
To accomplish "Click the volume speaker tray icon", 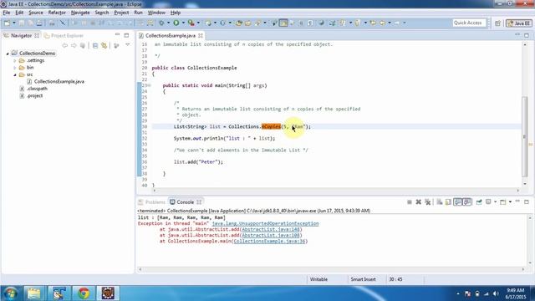I will pyautogui.click(x=496, y=293).
